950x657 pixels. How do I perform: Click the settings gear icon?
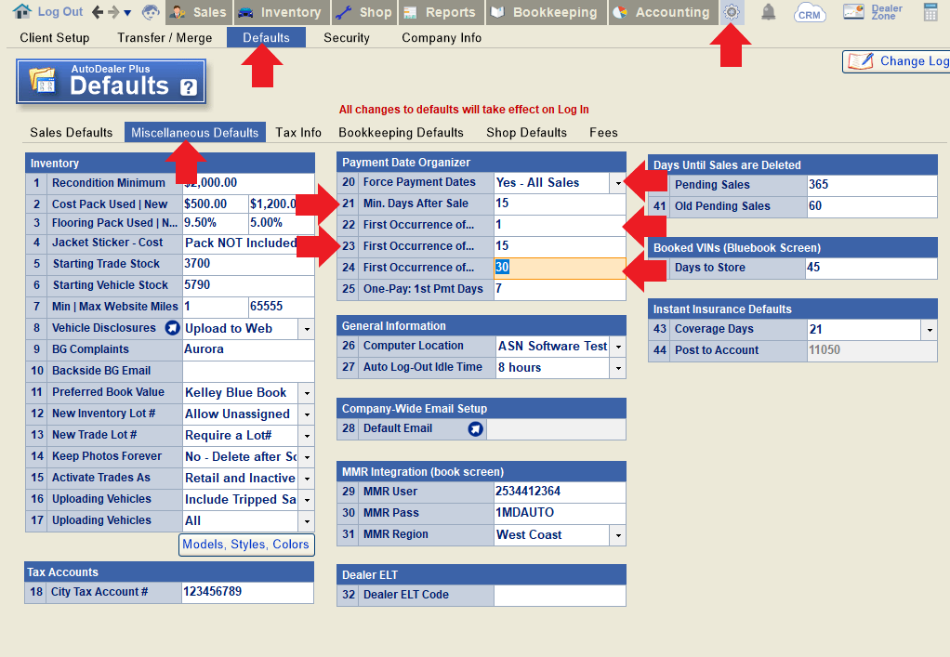coord(732,12)
